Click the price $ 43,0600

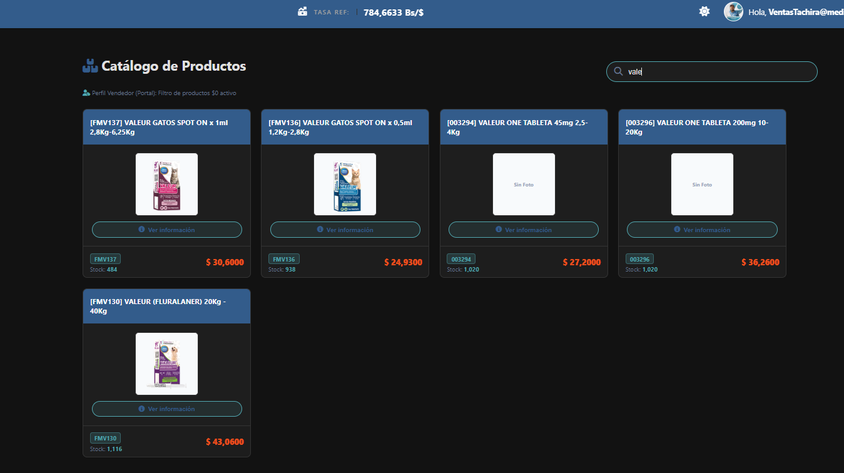(225, 442)
